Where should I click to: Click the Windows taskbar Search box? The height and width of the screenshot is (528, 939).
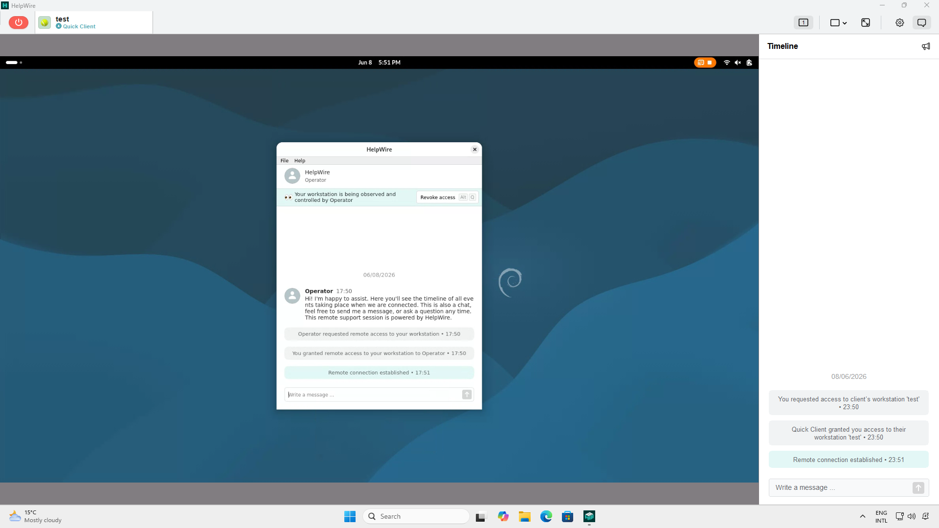click(x=416, y=516)
